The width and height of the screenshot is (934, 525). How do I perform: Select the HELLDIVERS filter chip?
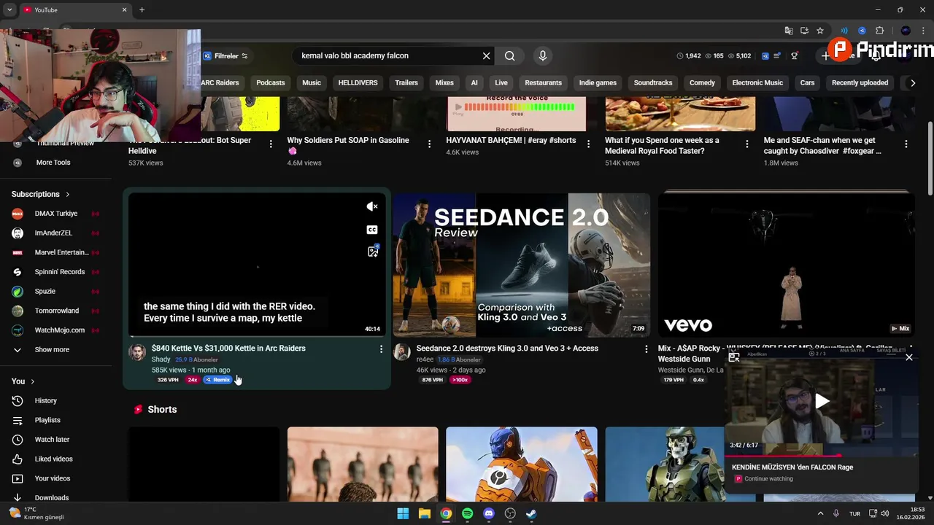point(358,82)
